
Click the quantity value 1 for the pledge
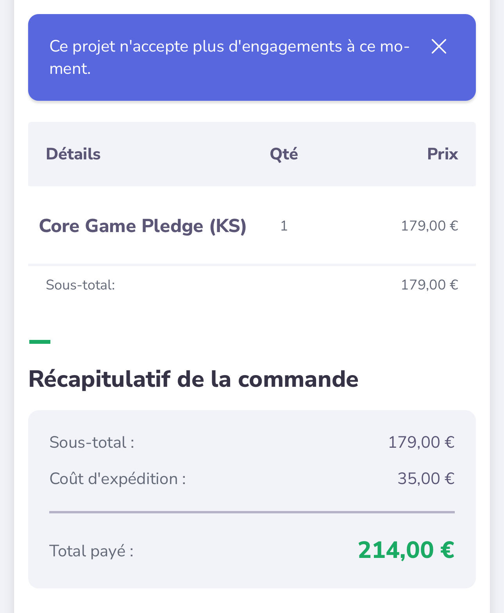284,226
